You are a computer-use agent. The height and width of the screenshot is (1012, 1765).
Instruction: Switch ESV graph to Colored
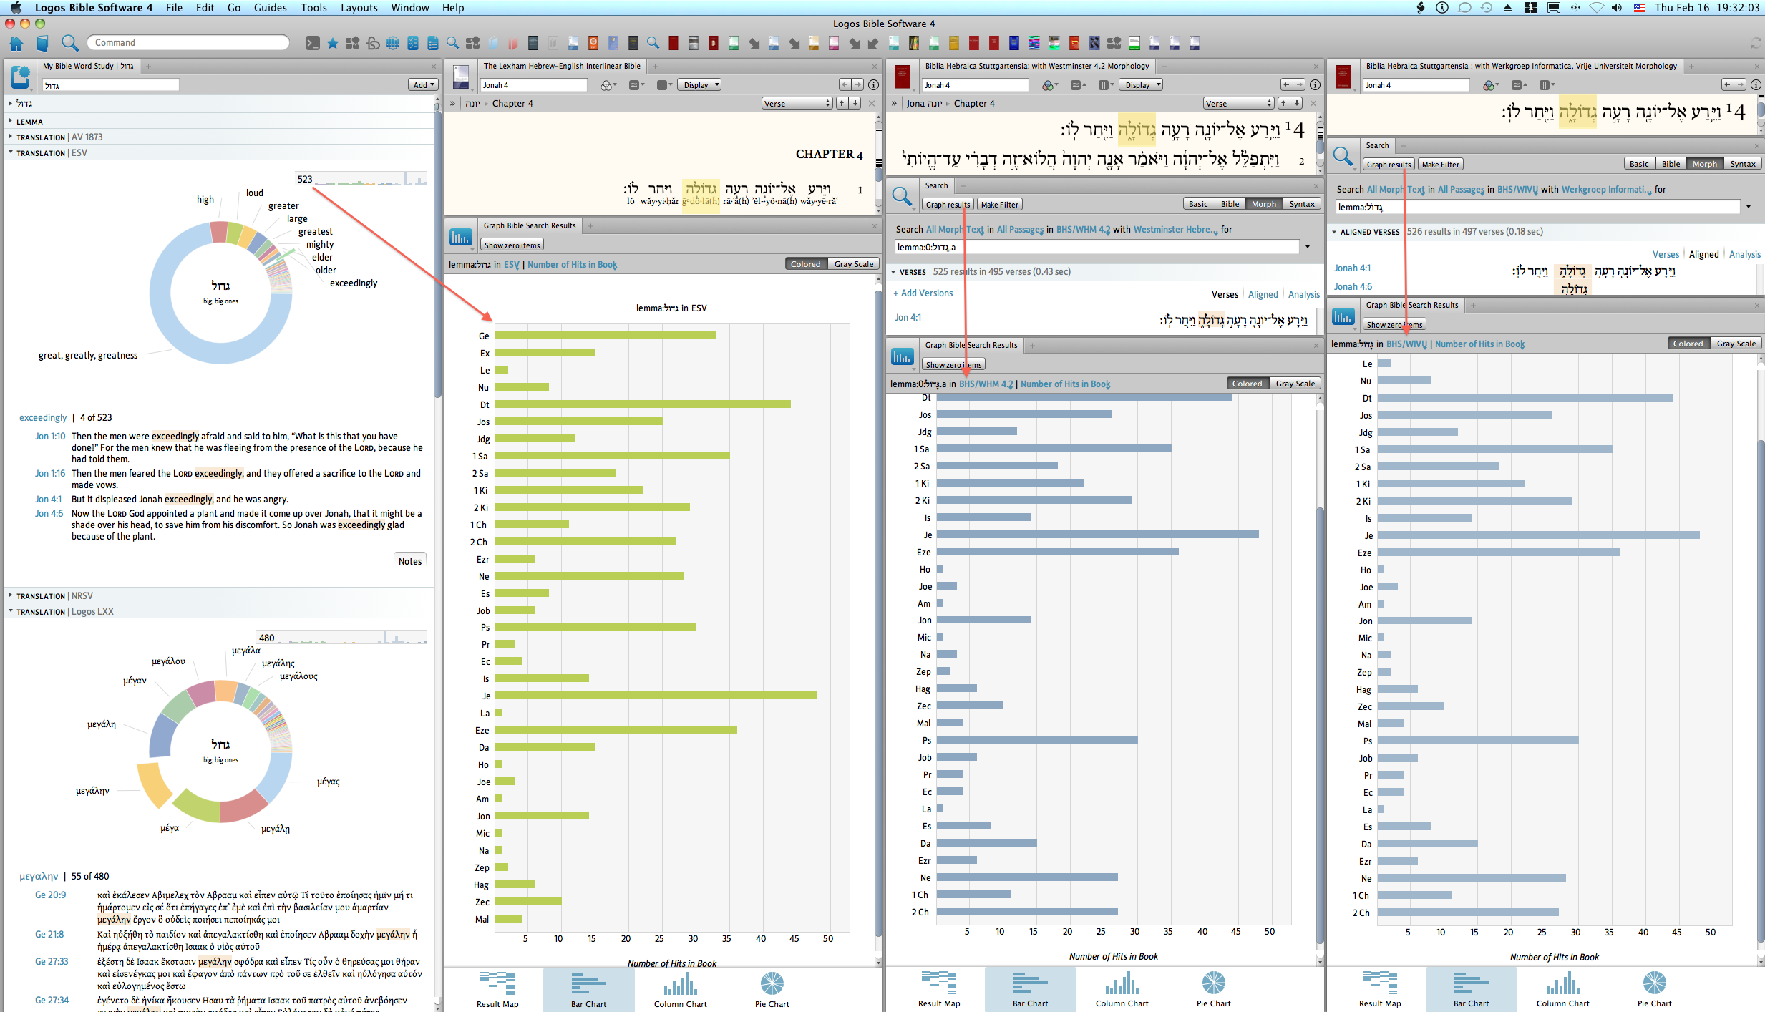coord(805,264)
